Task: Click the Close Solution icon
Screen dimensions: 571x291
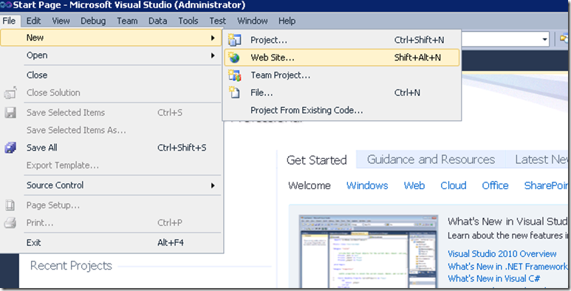Action: (10, 92)
